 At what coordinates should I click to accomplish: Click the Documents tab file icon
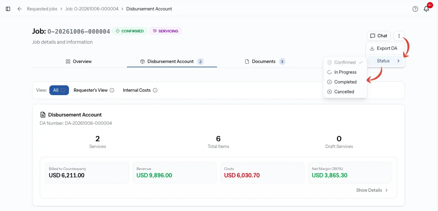247,61
